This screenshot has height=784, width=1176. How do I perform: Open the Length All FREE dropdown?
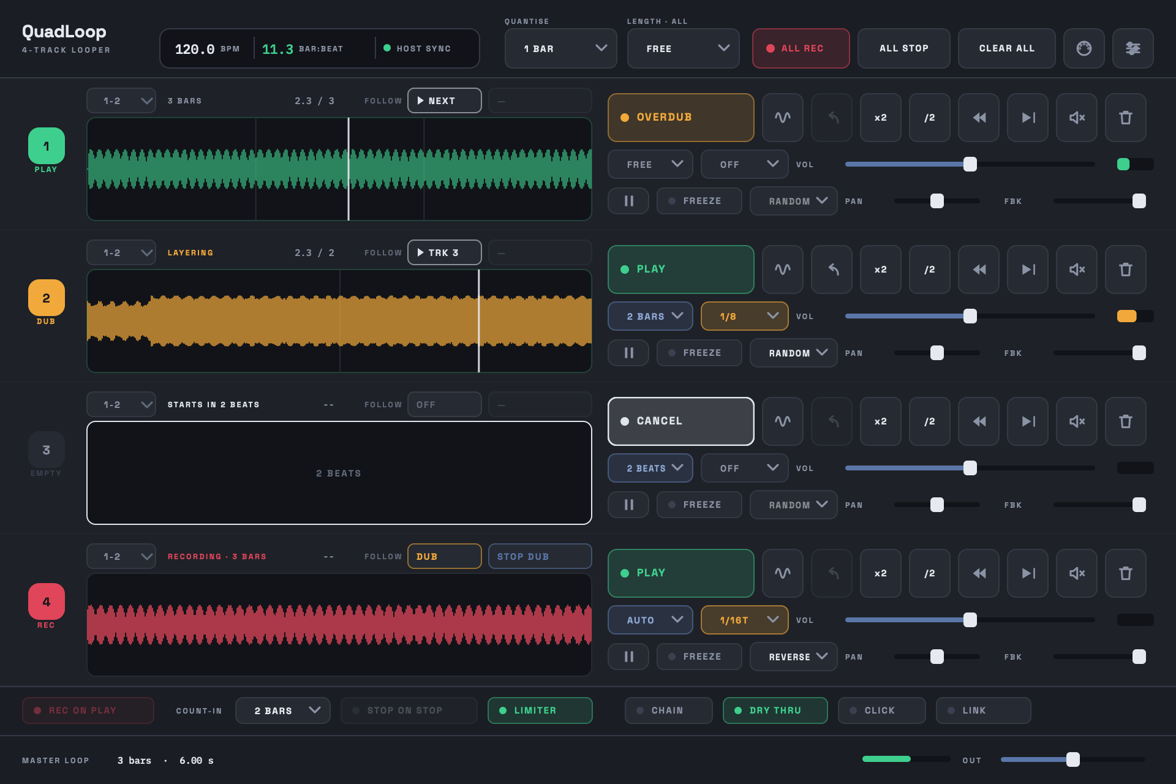(683, 48)
